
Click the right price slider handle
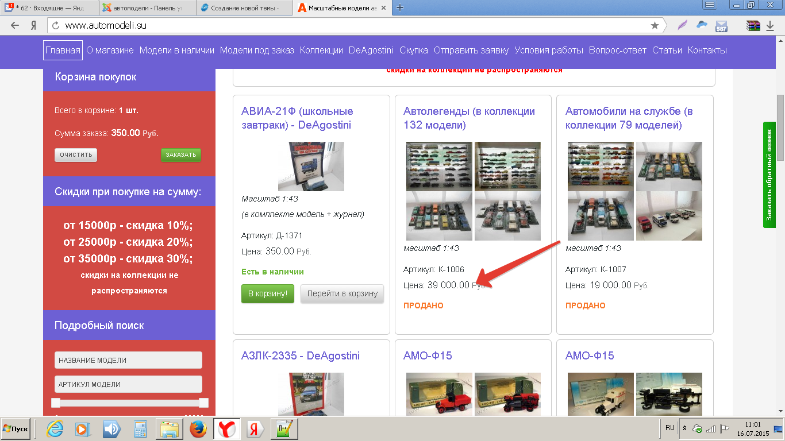[203, 403]
